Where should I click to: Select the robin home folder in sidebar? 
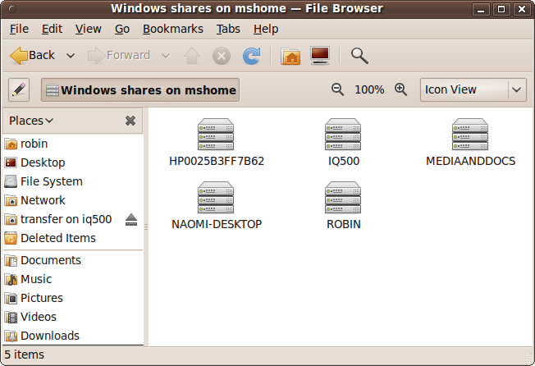[73, 144]
